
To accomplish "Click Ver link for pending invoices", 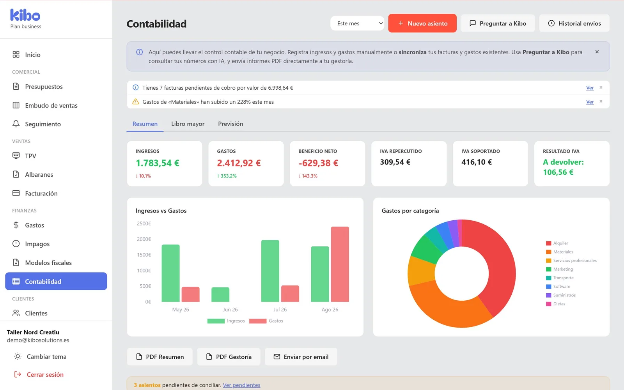I will [x=590, y=88].
